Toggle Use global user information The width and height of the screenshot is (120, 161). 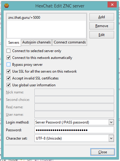8,85
